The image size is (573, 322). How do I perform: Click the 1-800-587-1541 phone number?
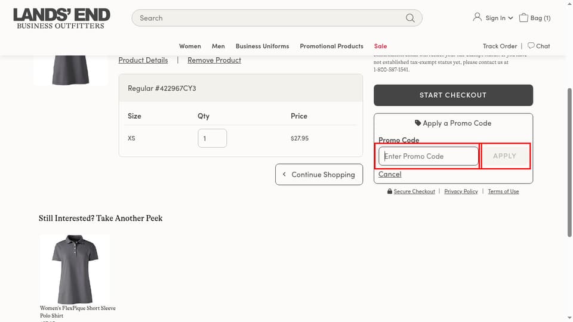click(x=392, y=70)
